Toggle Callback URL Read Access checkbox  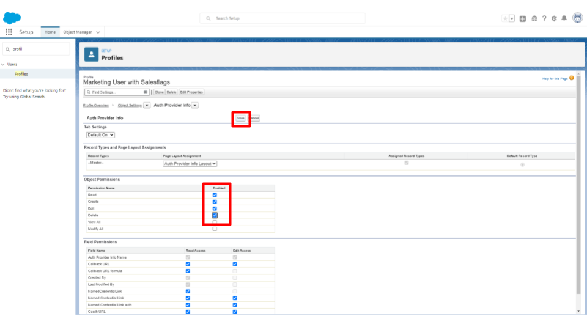coord(188,264)
